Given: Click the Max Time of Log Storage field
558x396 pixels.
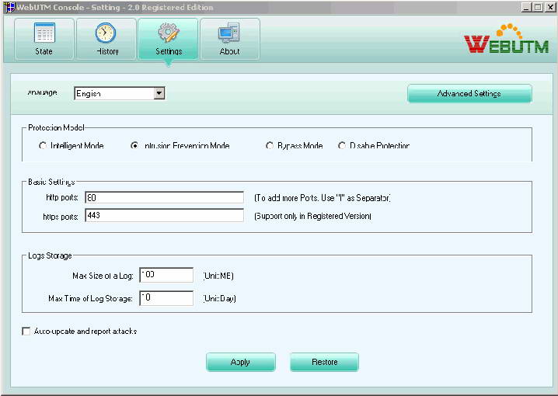Looking at the screenshot, I should pos(166,298).
